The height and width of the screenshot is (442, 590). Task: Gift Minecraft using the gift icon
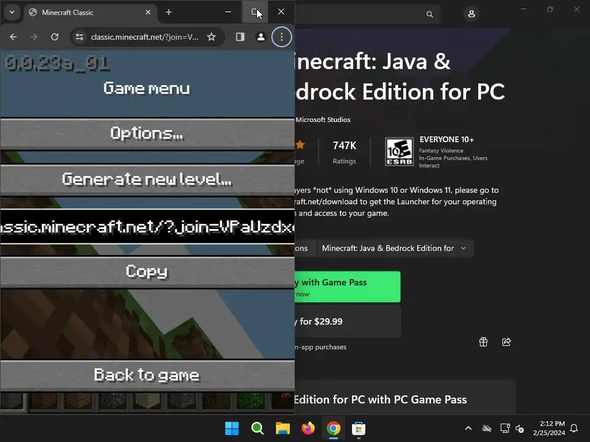(x=483, y=342)
